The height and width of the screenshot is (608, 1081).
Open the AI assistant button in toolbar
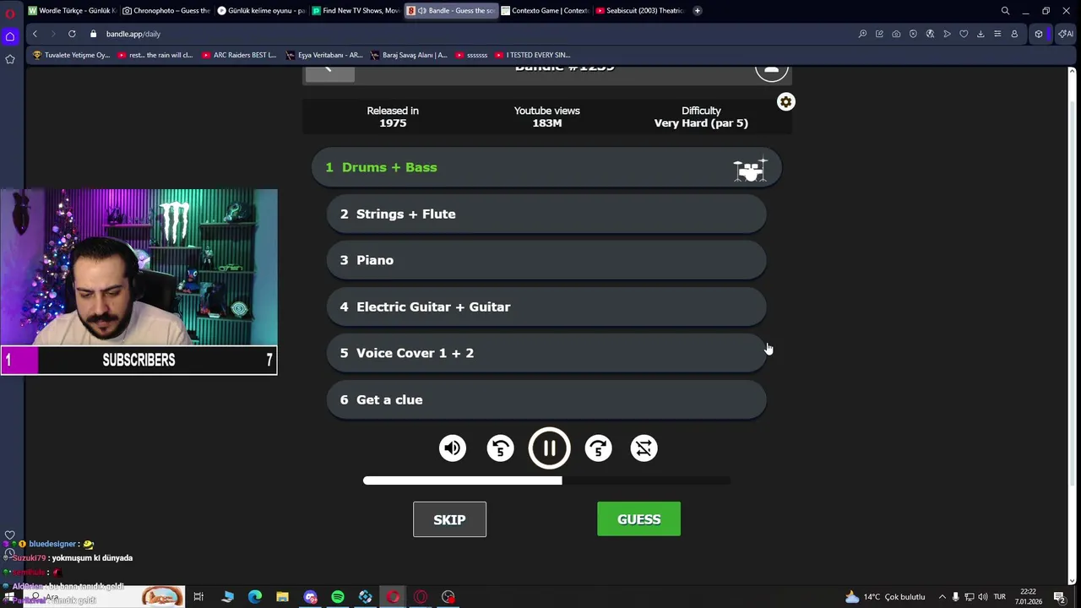(x=1066, y=34)
